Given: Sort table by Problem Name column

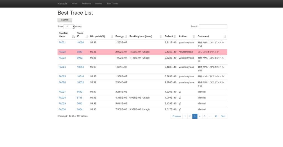Looking at the screenshot, I should pyautogui.click(x=67, y=35).
